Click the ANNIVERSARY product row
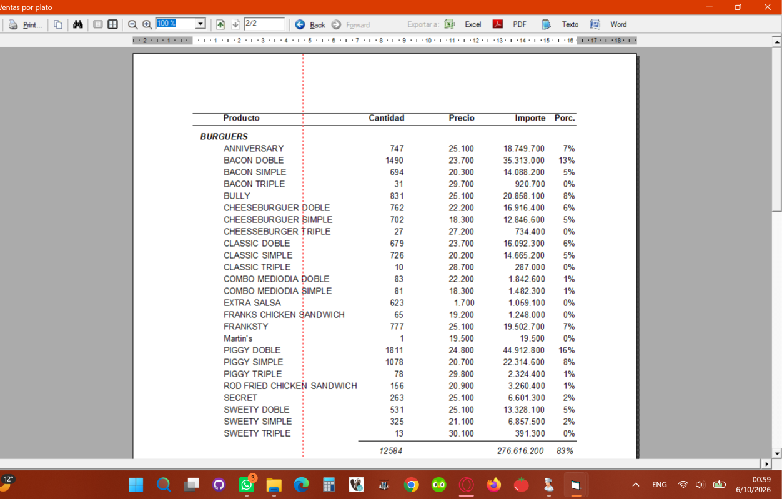The image size is (782, 499). tap(399, 149)
